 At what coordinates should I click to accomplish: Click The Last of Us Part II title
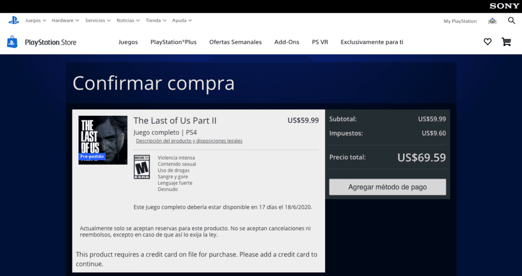pos(175,120)
